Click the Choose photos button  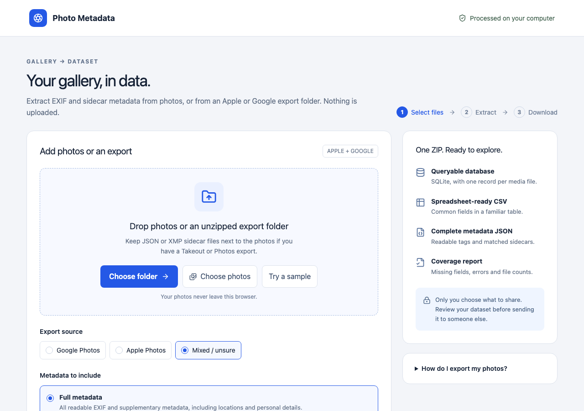coord(220,276)
